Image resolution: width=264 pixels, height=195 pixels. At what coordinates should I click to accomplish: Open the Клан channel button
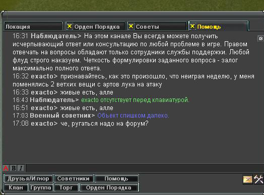(16, 187)
